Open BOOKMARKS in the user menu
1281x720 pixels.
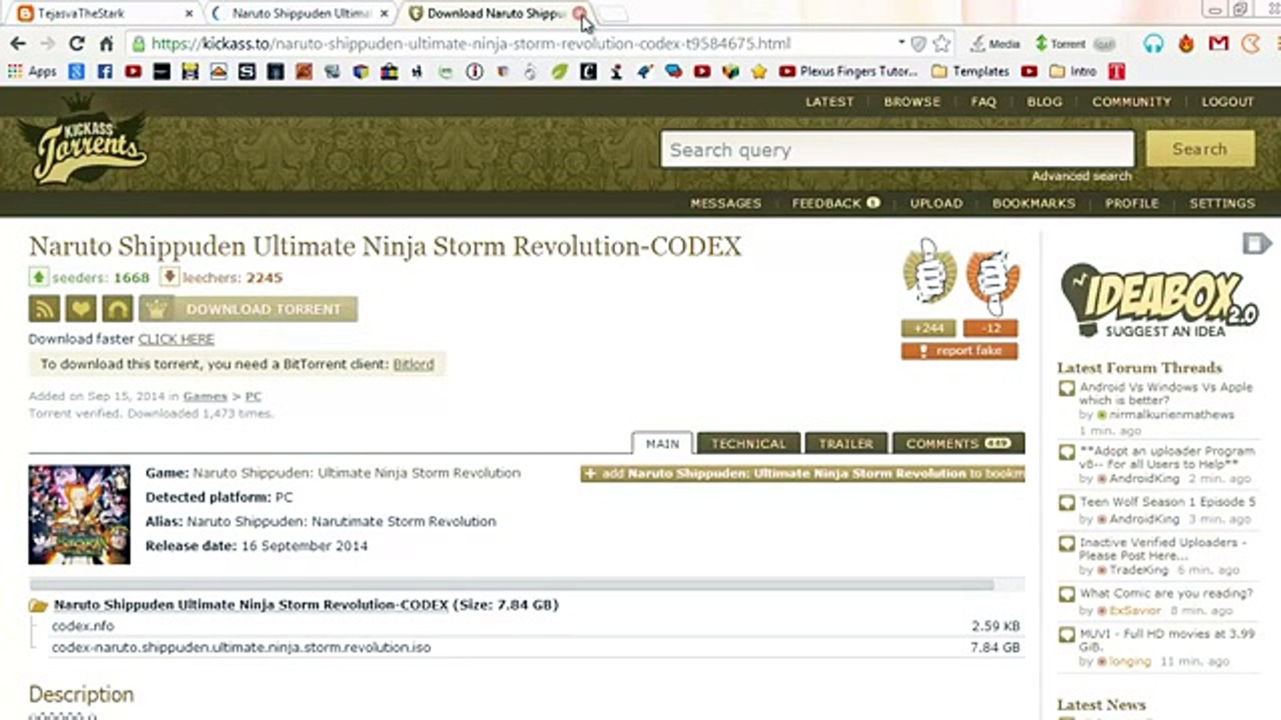[x=1033, y=203]
